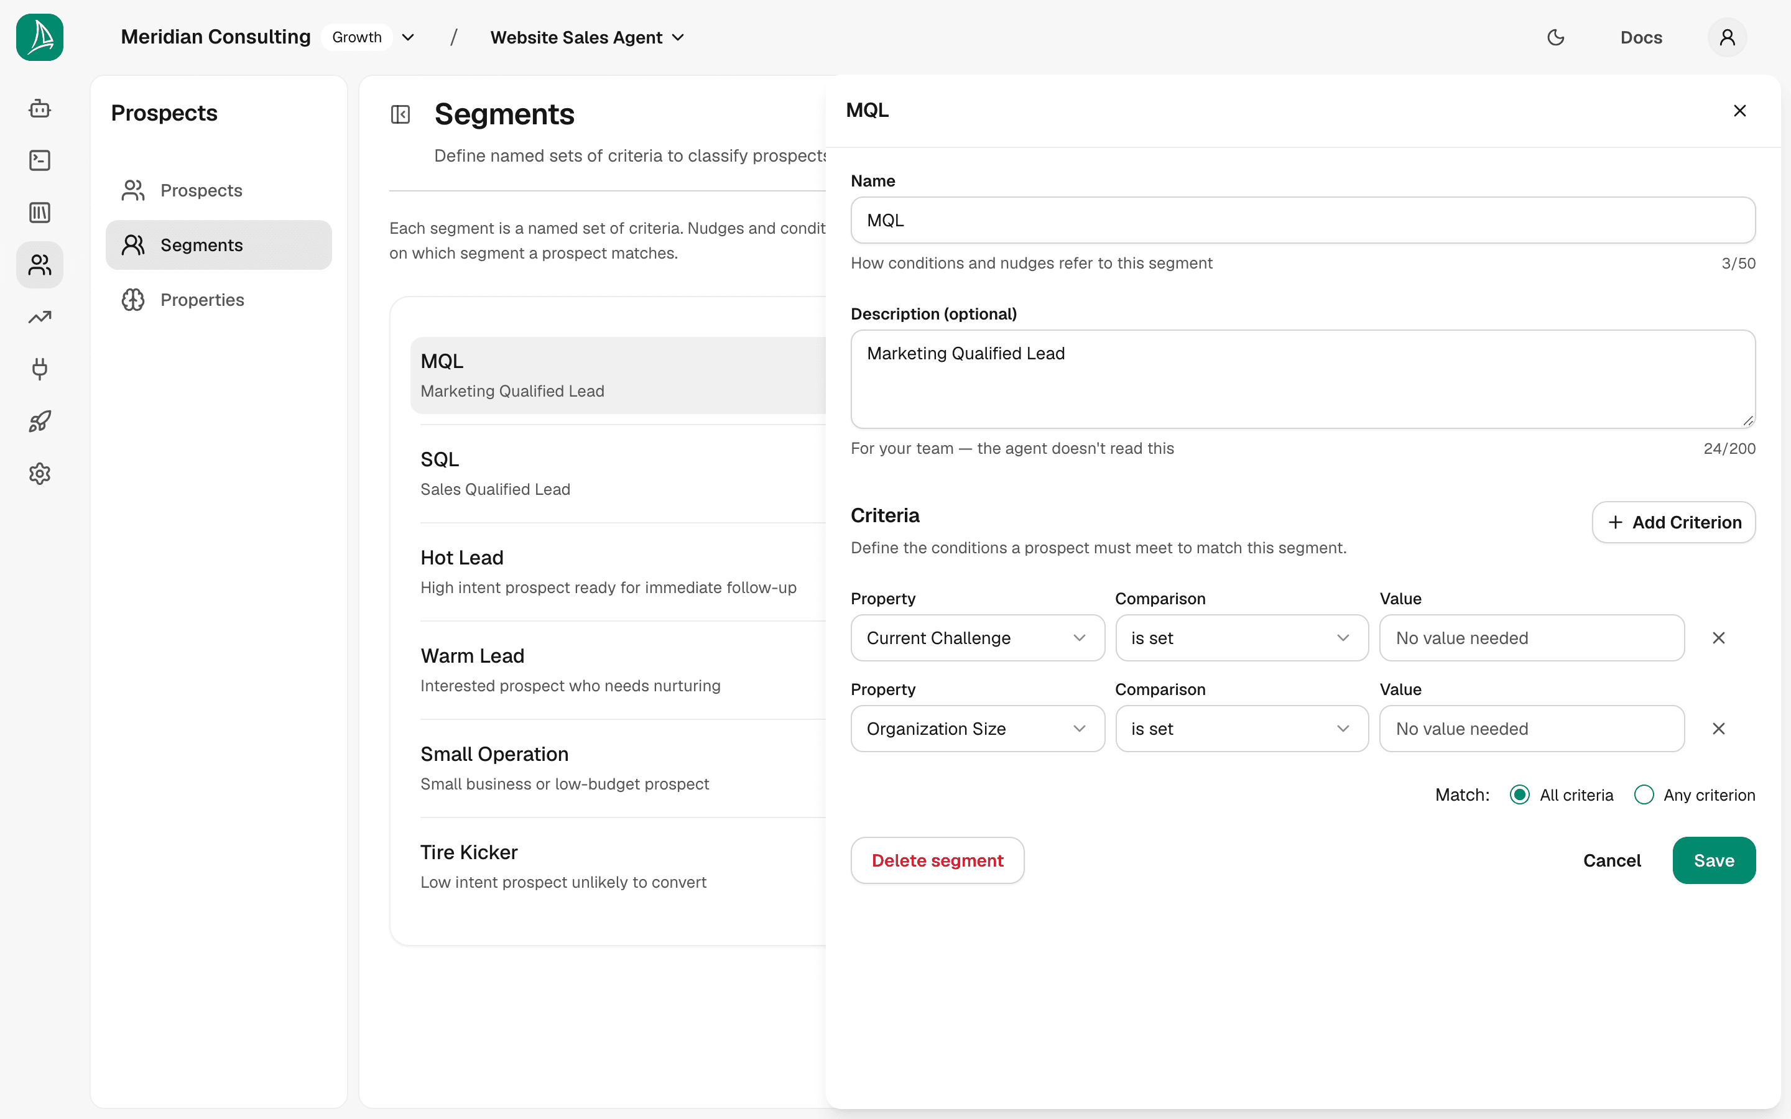This screenshot has width=1791, height=1119.
Task: Open comparison dropdown for Organization Size row
Action: click(1242, 729)
